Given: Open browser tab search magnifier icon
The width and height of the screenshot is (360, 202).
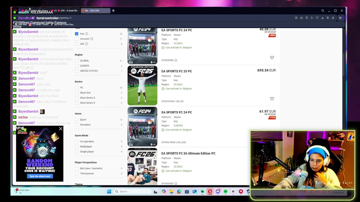Looking at the screenshot, I should (323, 11).
